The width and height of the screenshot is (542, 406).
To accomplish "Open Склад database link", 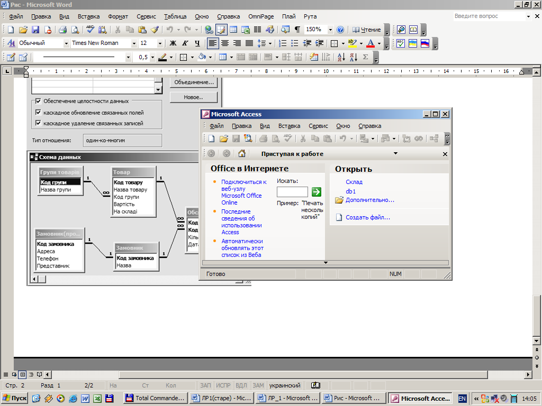I will (354, 182).
